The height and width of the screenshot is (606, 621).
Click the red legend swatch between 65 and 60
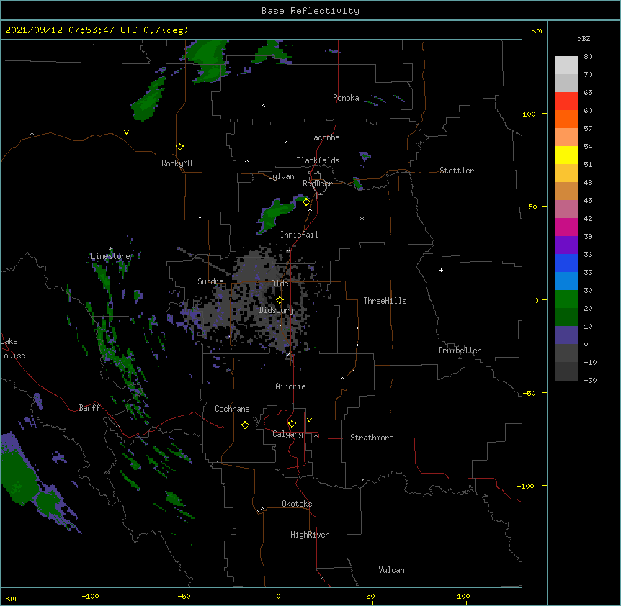(x=566, y=101)
